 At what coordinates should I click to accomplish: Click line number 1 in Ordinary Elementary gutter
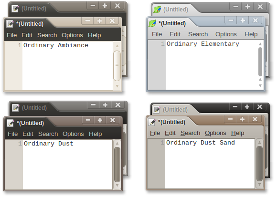(x=163, y=44)
